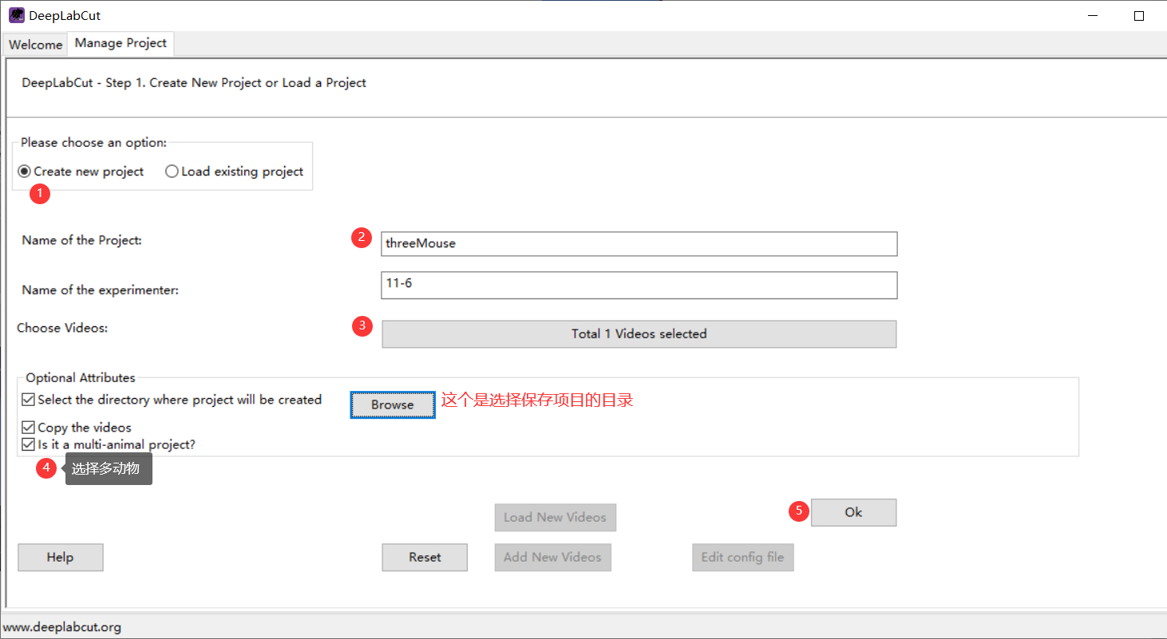This screenshot has width=1167, height=639.
Task: Open the Help button
Action: point(60,558)
